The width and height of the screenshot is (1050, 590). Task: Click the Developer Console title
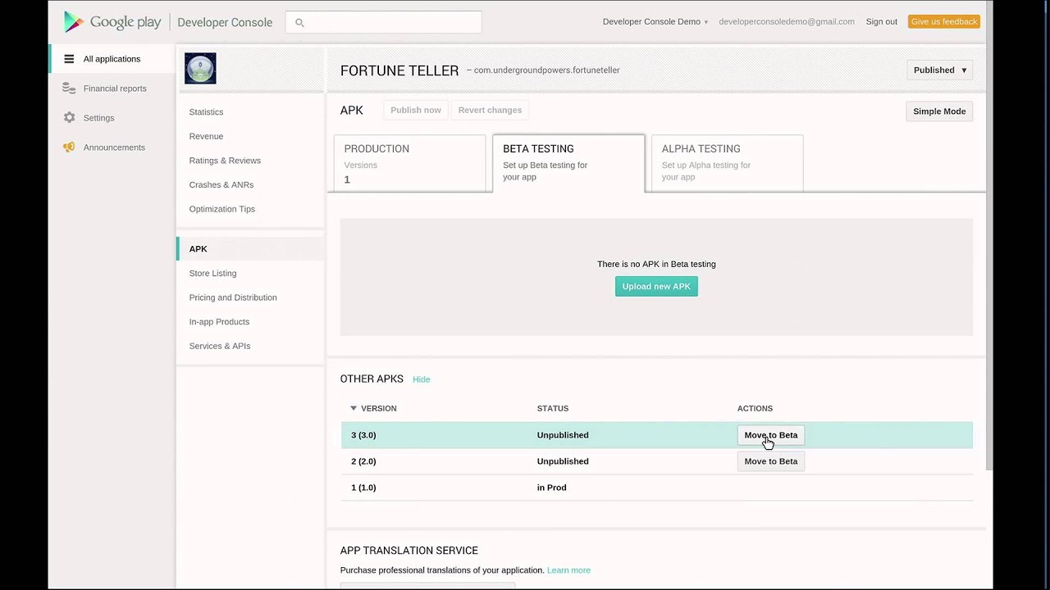coord(225,22)
